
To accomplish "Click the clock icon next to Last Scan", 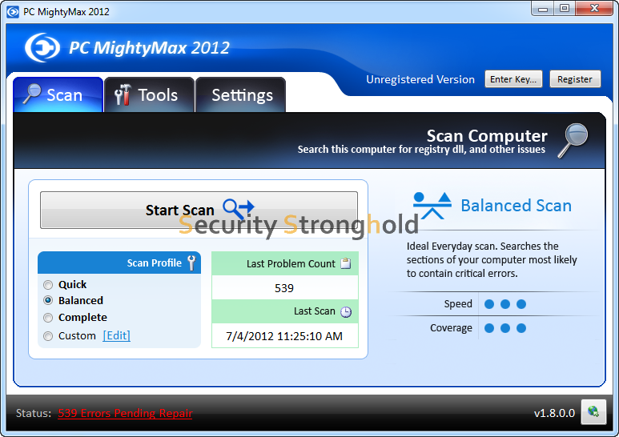I will click(x=346, y=312).
